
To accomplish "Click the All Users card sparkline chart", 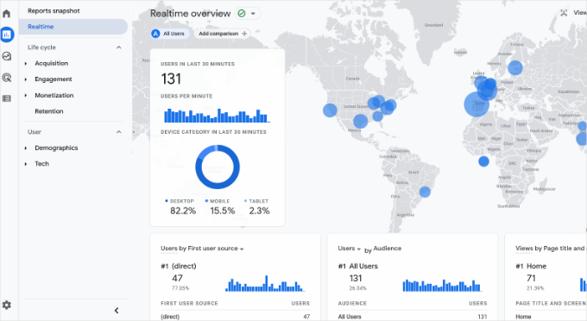I will 442,286.
